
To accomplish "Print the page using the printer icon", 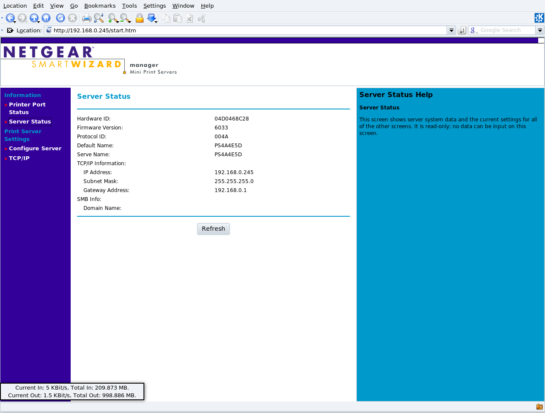I will [x=87, y=18].
